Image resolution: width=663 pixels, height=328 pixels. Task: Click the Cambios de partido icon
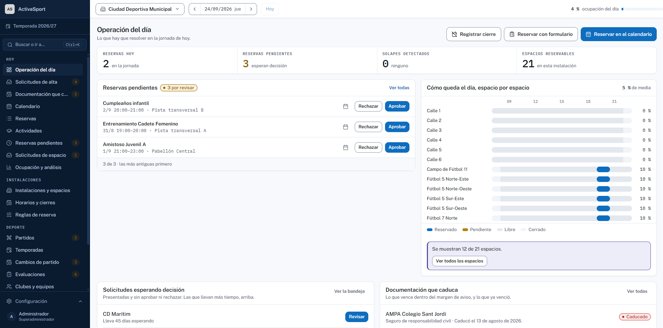[x=9, y=262]
